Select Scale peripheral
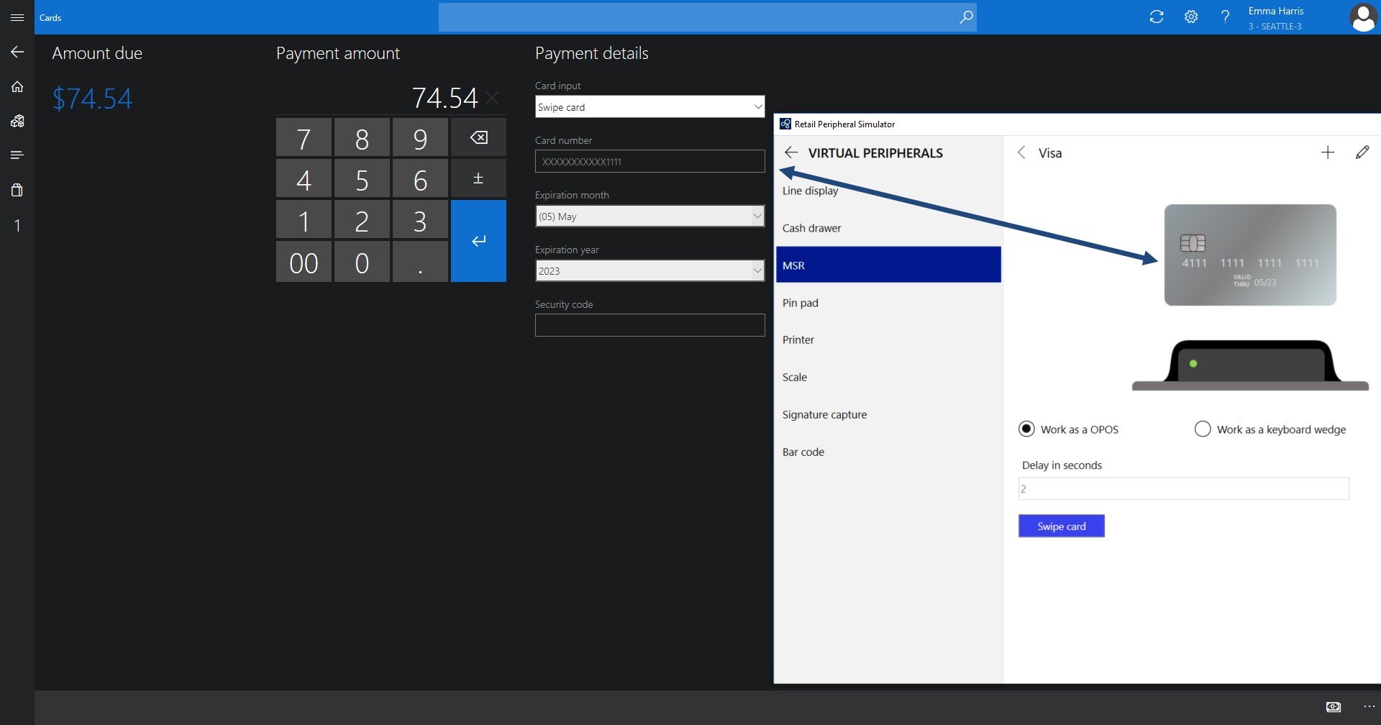 point(888,377)
